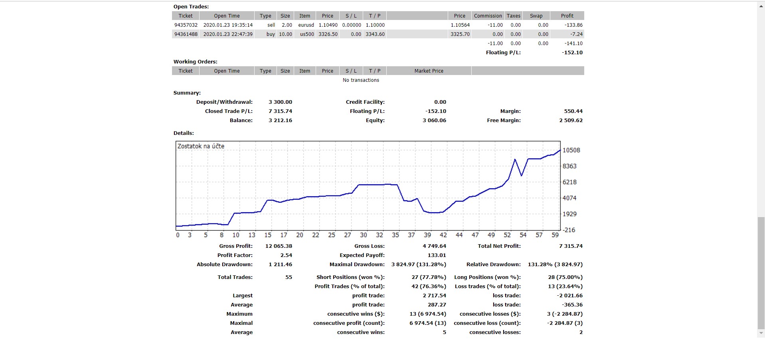This screenshot has width=765, height=340.
Task: Click the Market Price column header
Action: pyautogui.click(x=429, y=71)
